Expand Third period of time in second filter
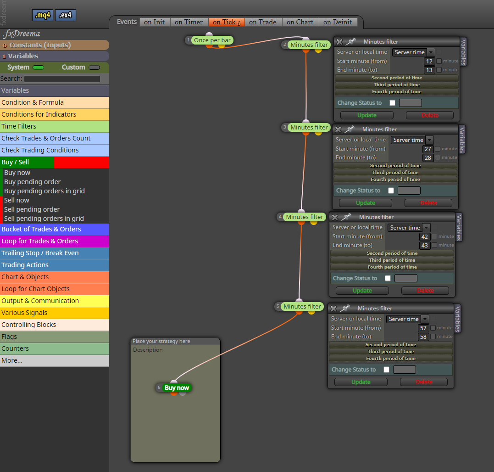 [x=395, y=173]
